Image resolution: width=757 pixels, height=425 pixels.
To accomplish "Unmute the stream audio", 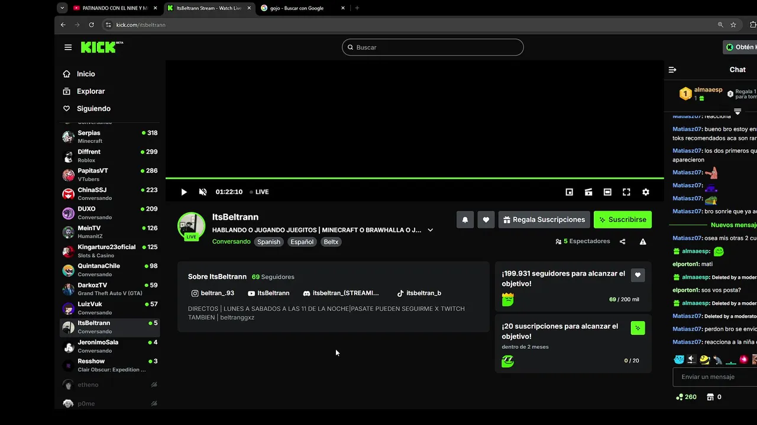I will (x=203, y=192).
